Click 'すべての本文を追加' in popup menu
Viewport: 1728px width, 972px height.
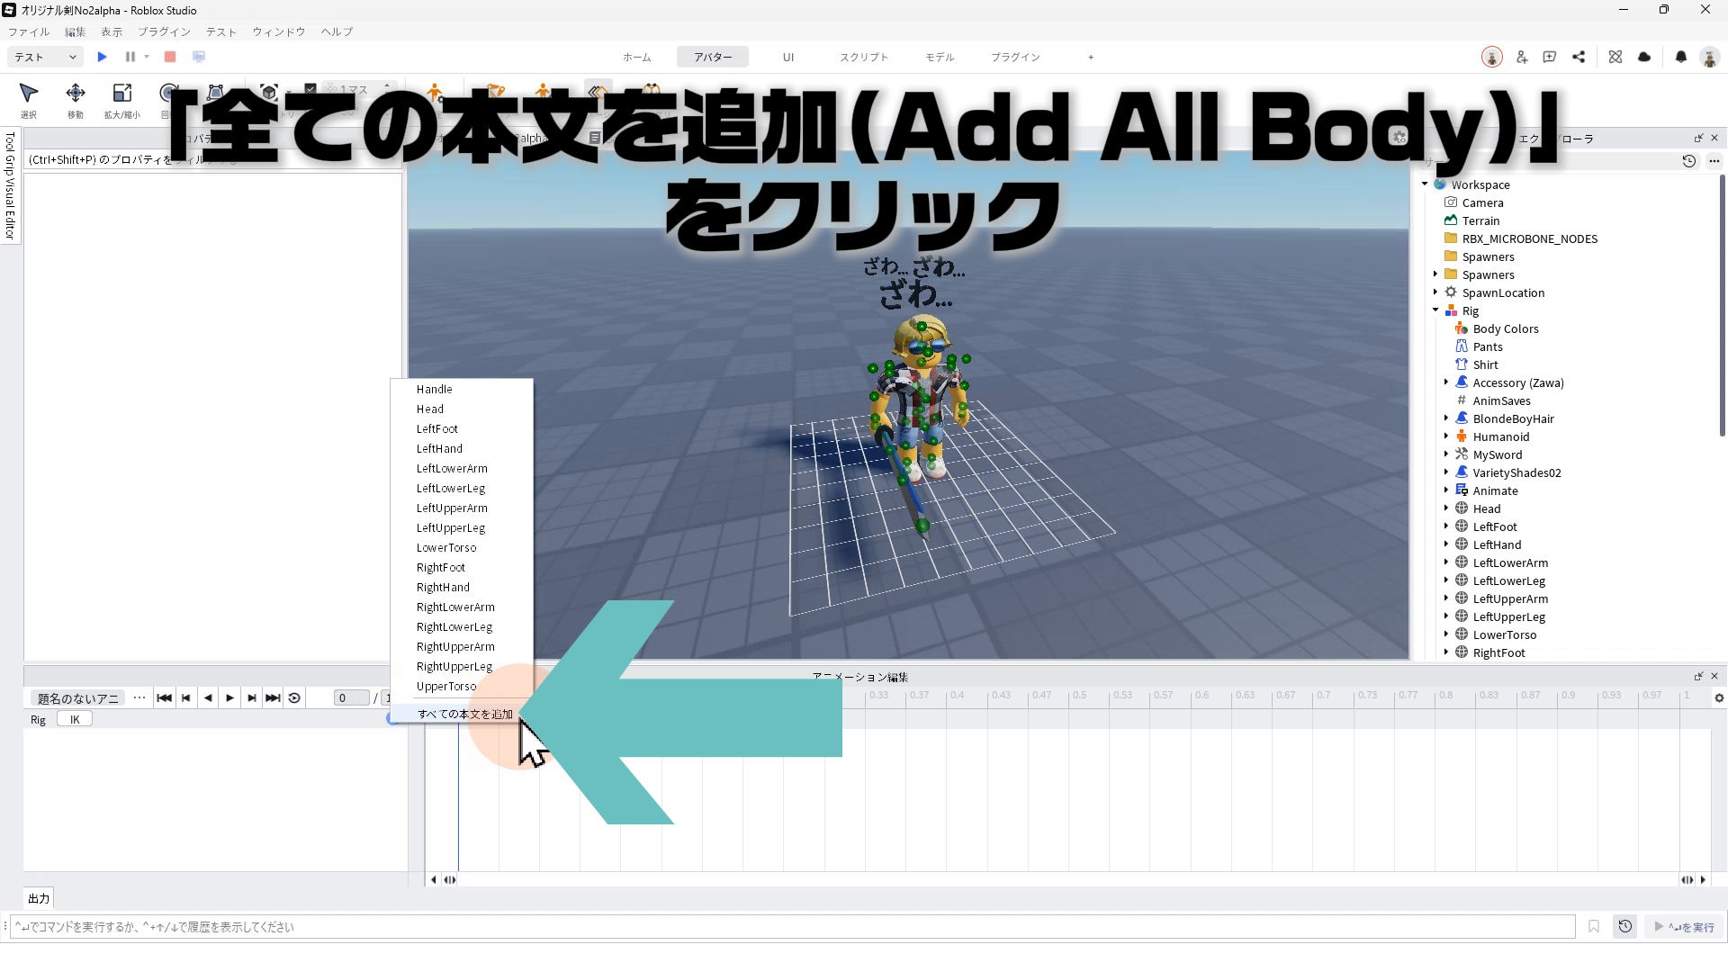[464, 715]
